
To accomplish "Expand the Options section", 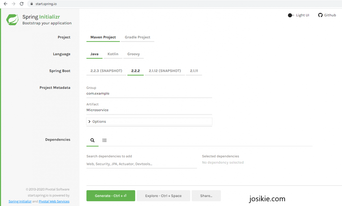I will (x=99, y=121).
